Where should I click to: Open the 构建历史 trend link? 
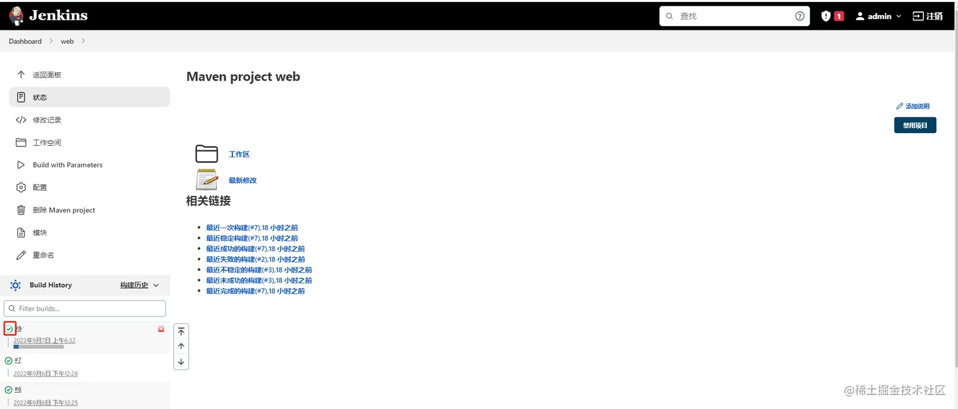point(134,285)
